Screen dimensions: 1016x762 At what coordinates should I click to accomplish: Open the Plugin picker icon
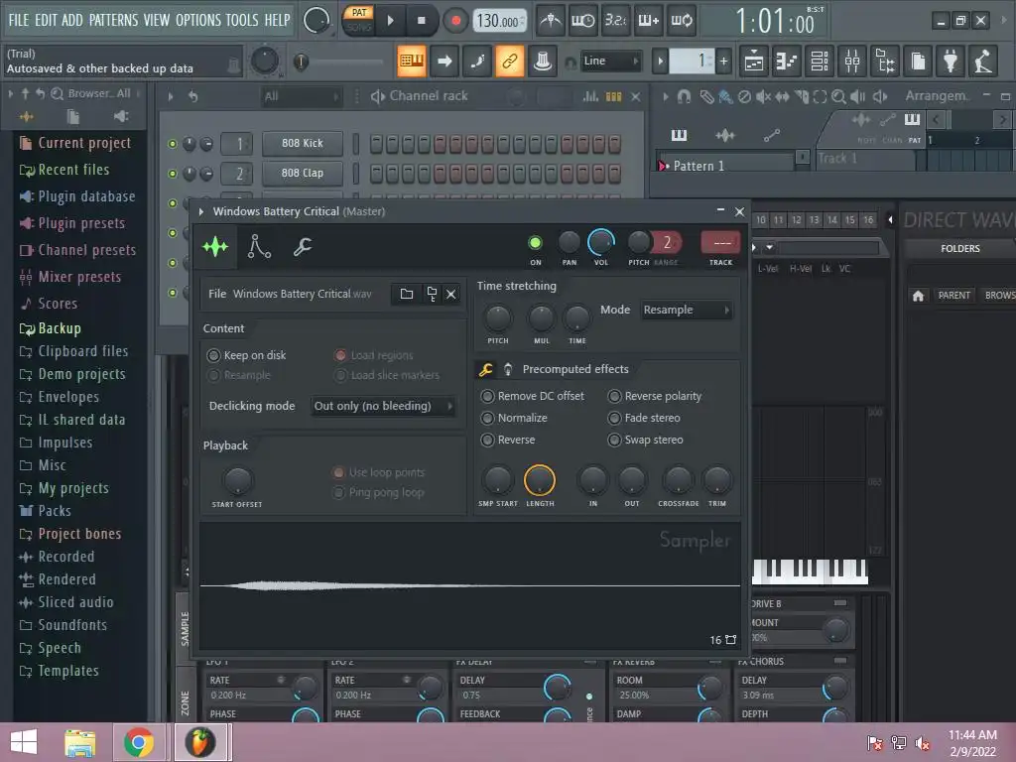951,61
